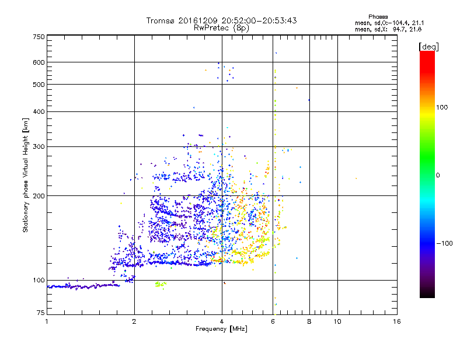This screenshot has height=350, width=467.
Task: Click the '[deg]' colorbar unit label
Action: pyautogui.click(x=428, y=47)
